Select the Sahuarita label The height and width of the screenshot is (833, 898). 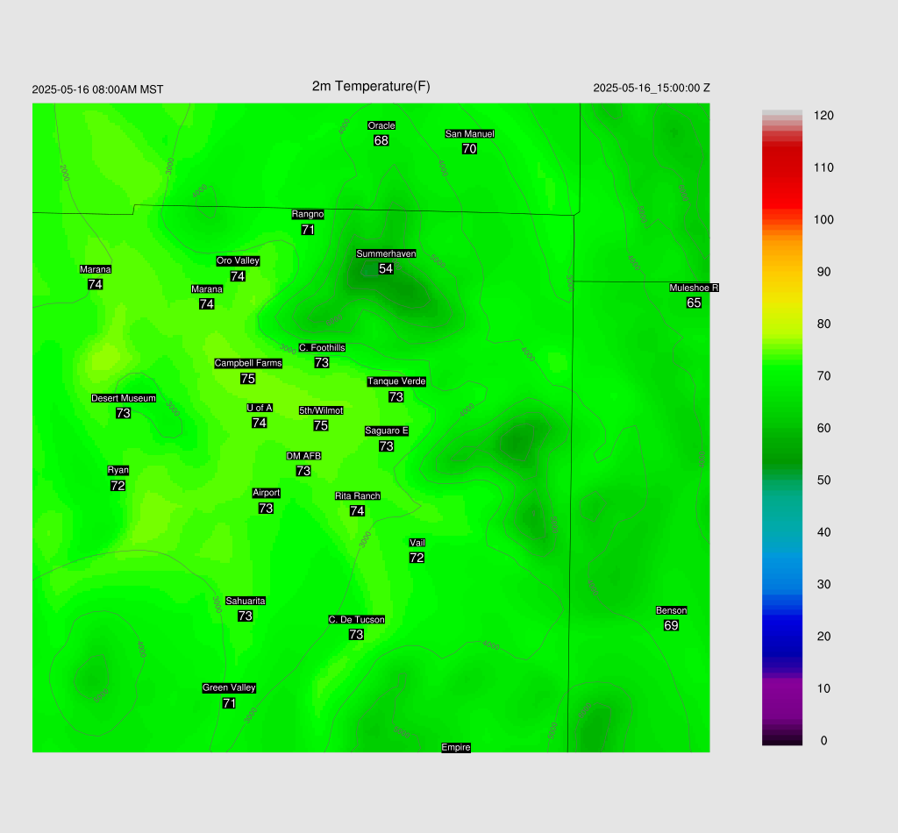click(x=246, y=601)
